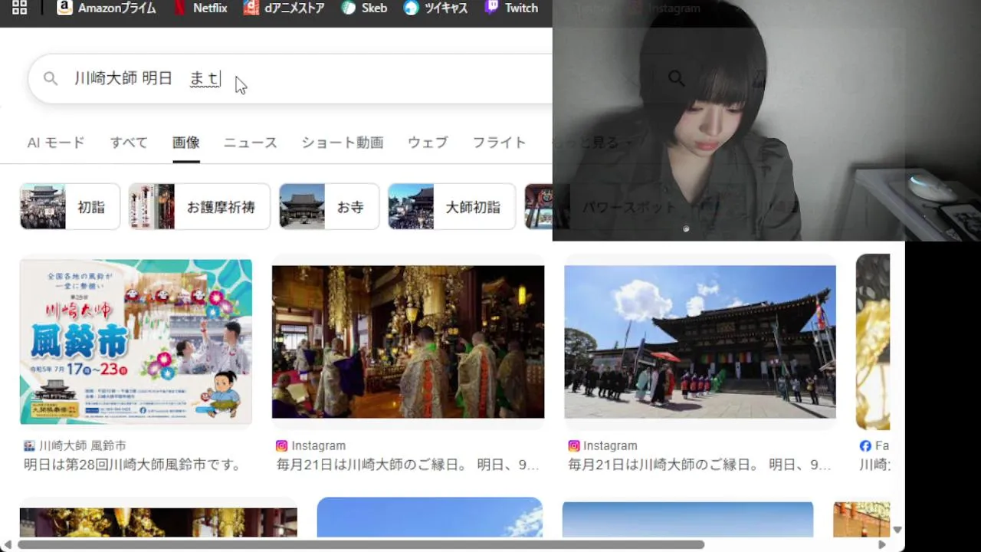
Task: Click the dアニメストア bookmark favicon
Action: point(251,8)
